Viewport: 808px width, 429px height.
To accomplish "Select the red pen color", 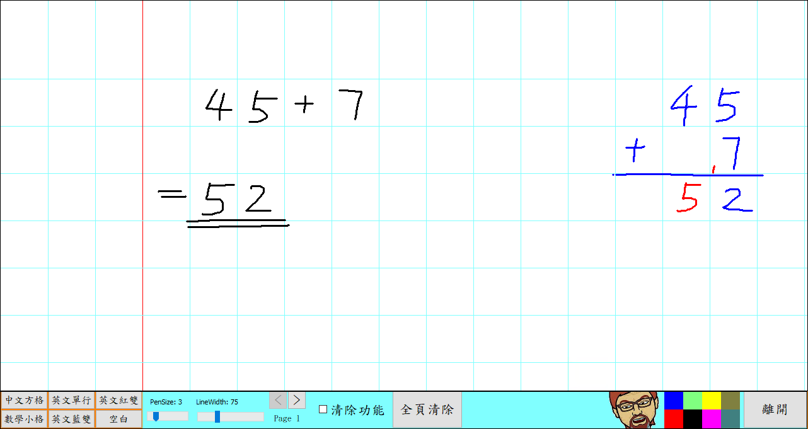I will coord(673,419).
